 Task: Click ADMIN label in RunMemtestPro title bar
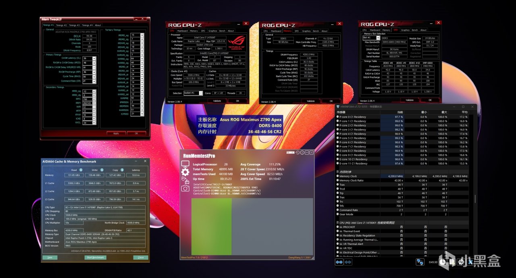point(290,152)
